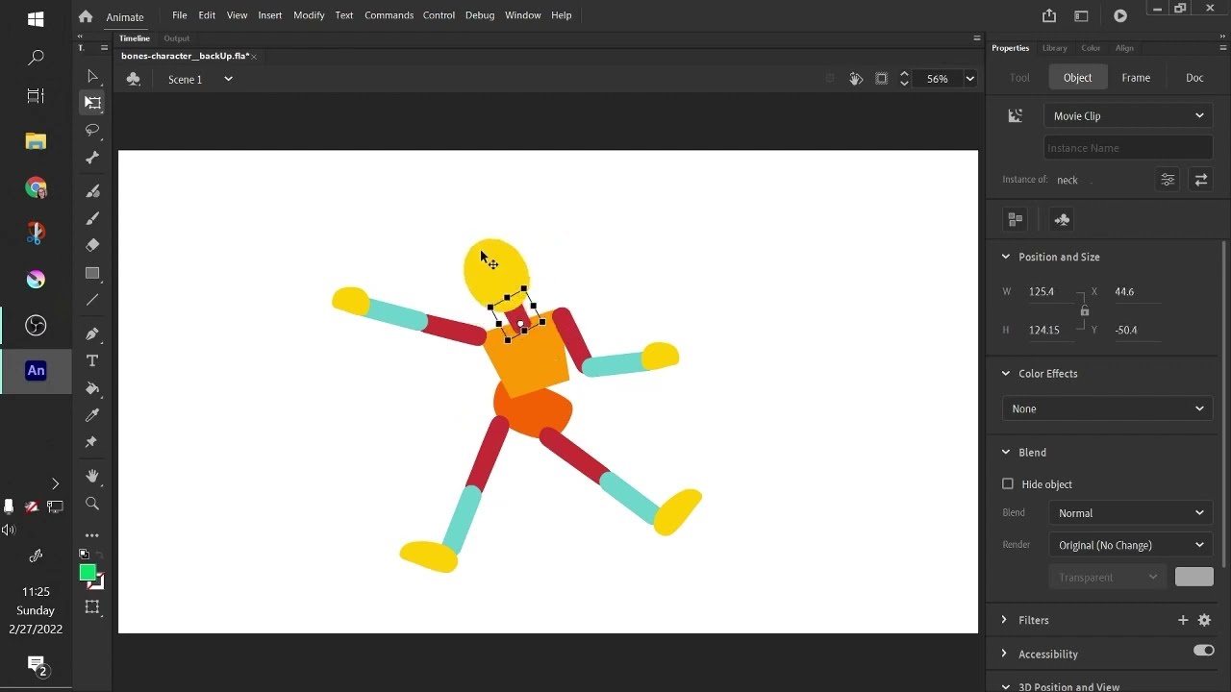Open the Movie Clip type dropdown
The image size is (1231, 692).
(1128, 115)
